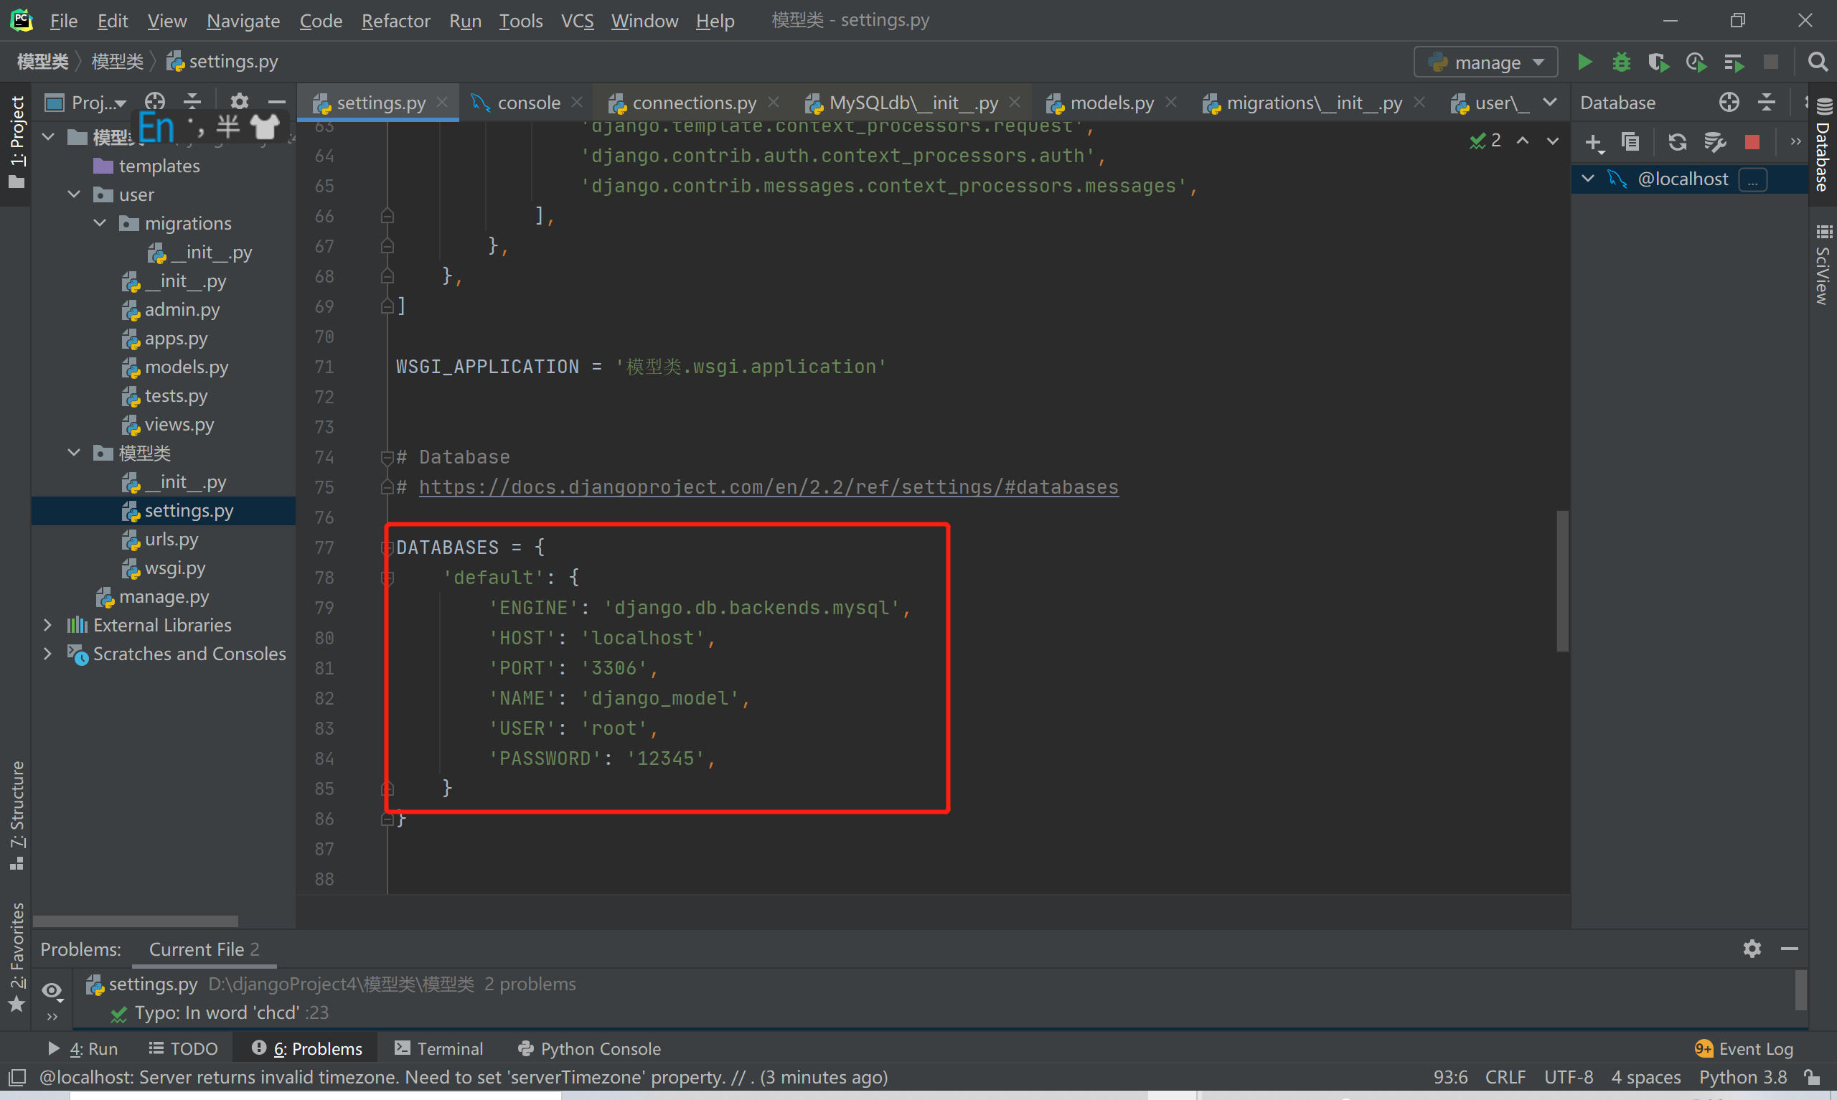This screenshot has width=1837, height=1100.
Task: Open the Event Log button
Action: click(1745, 1048)
